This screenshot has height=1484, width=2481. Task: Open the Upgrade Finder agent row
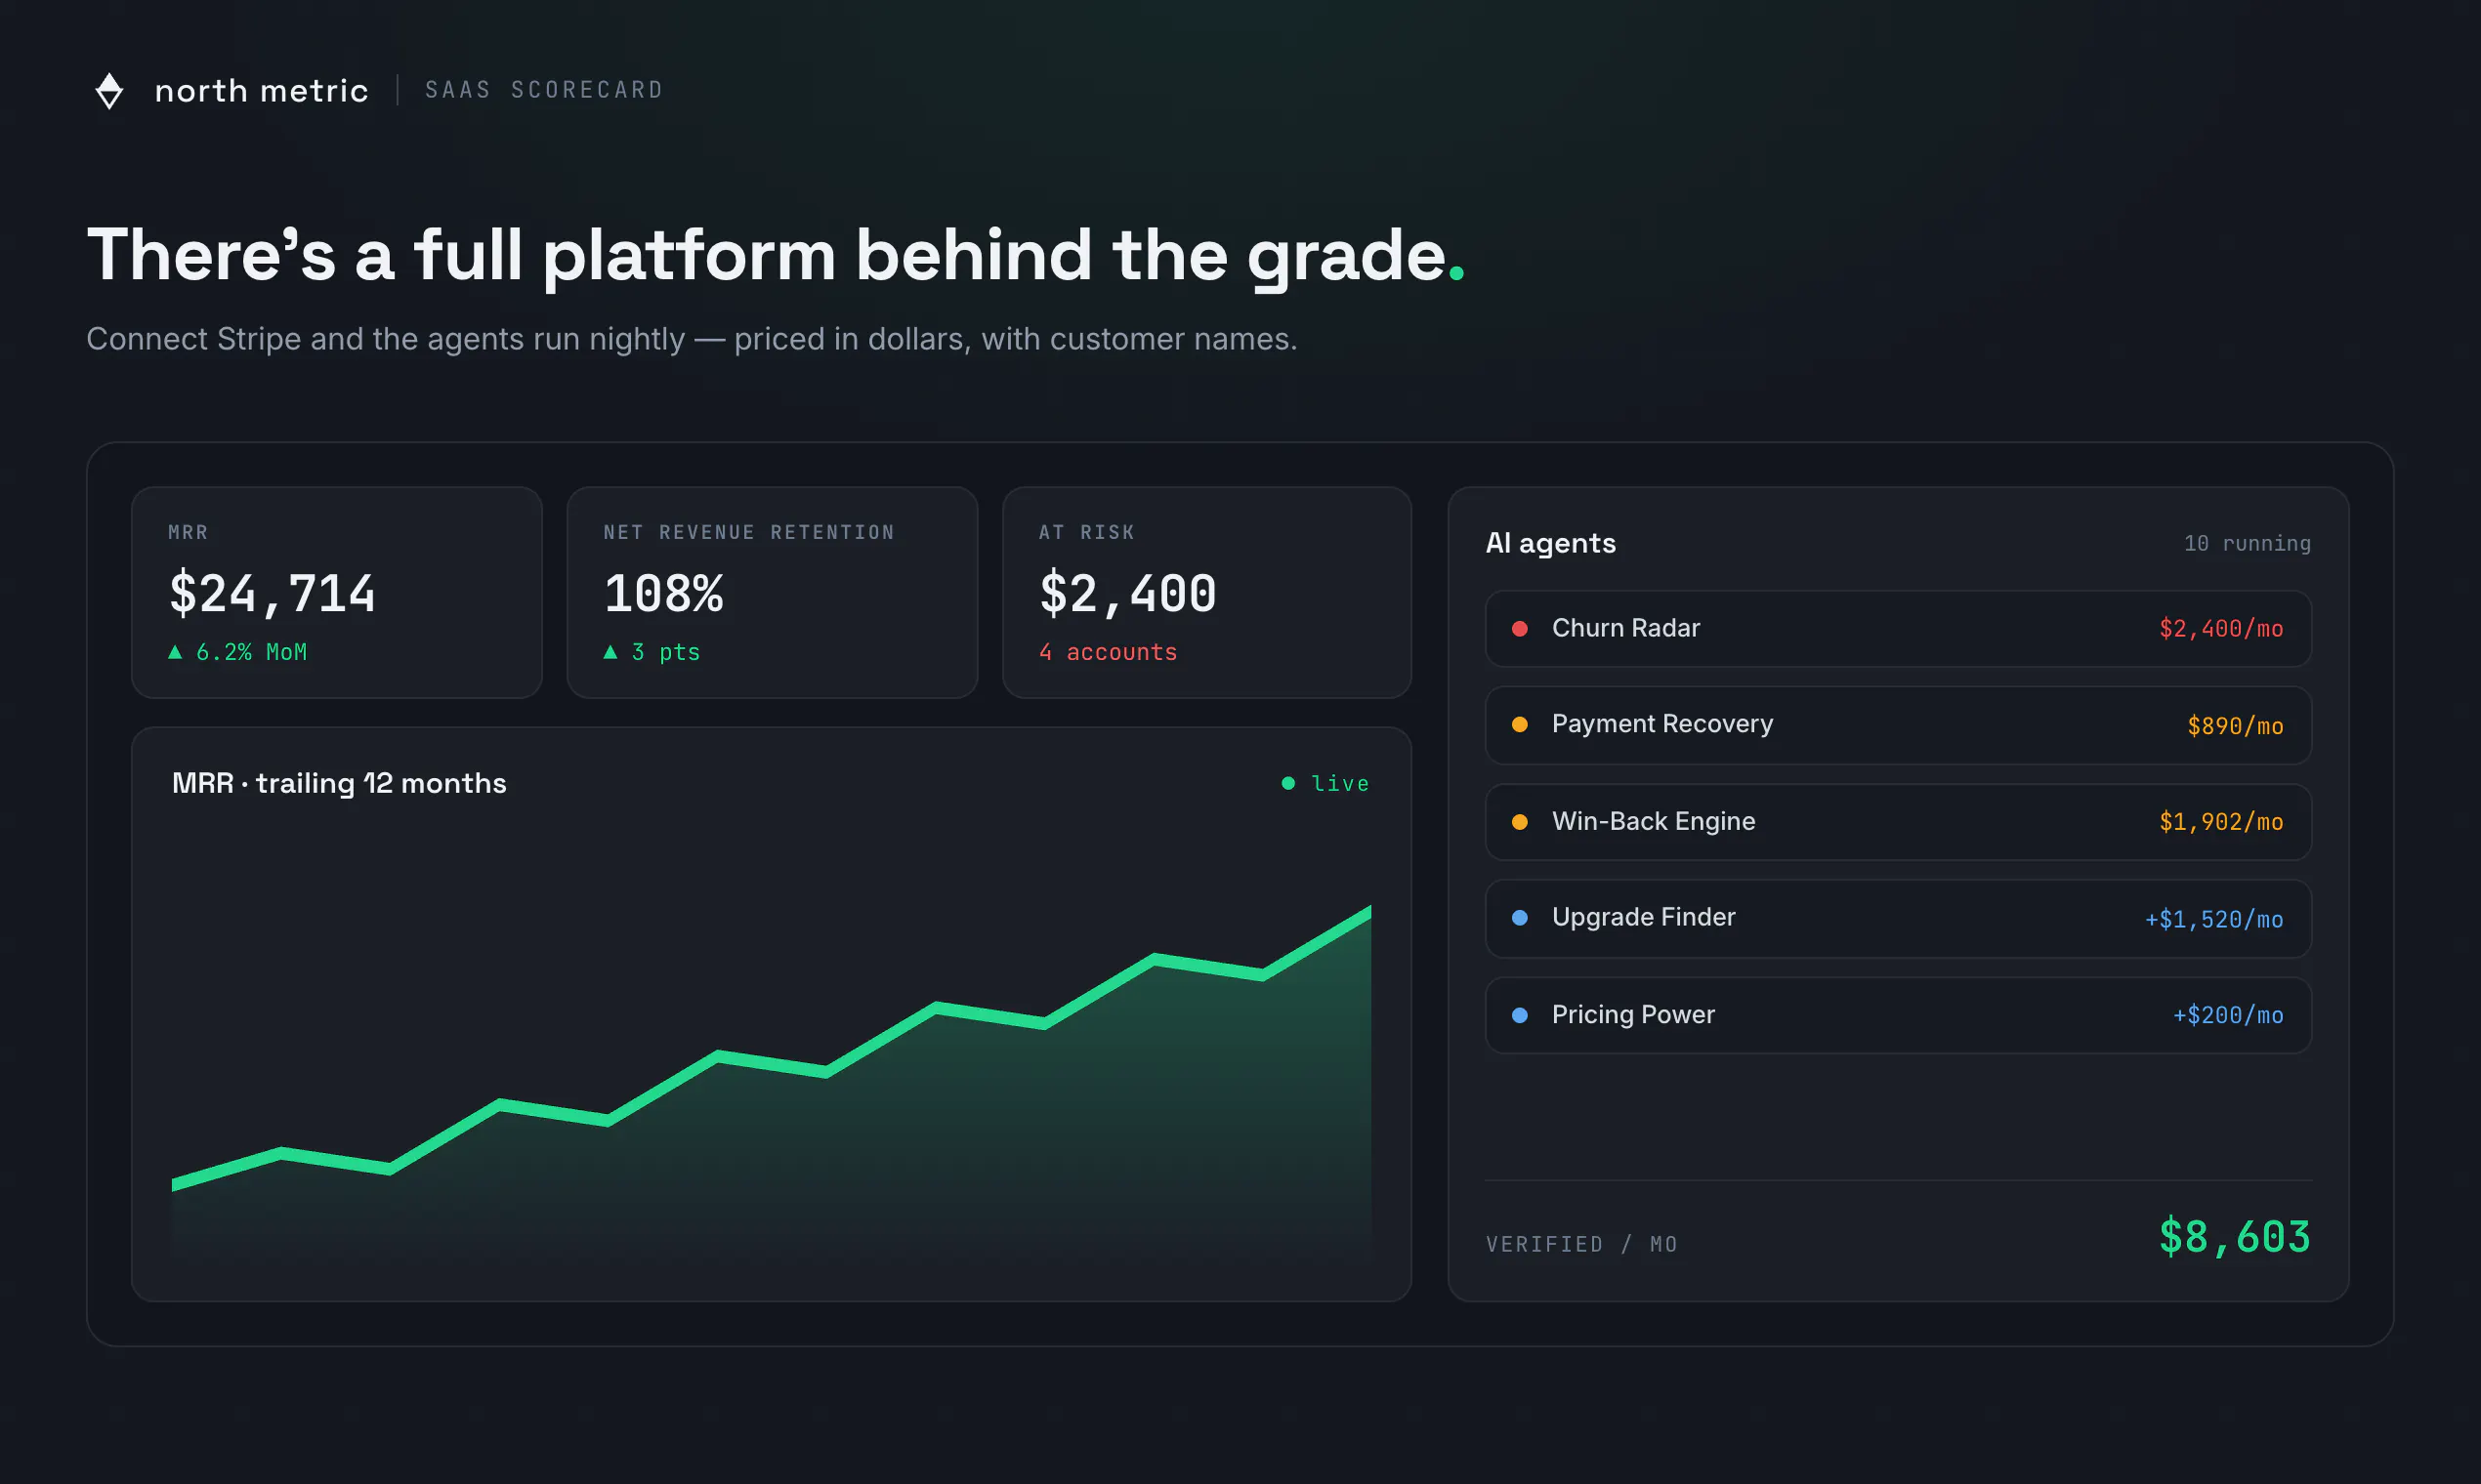[x=1899, y=918]
